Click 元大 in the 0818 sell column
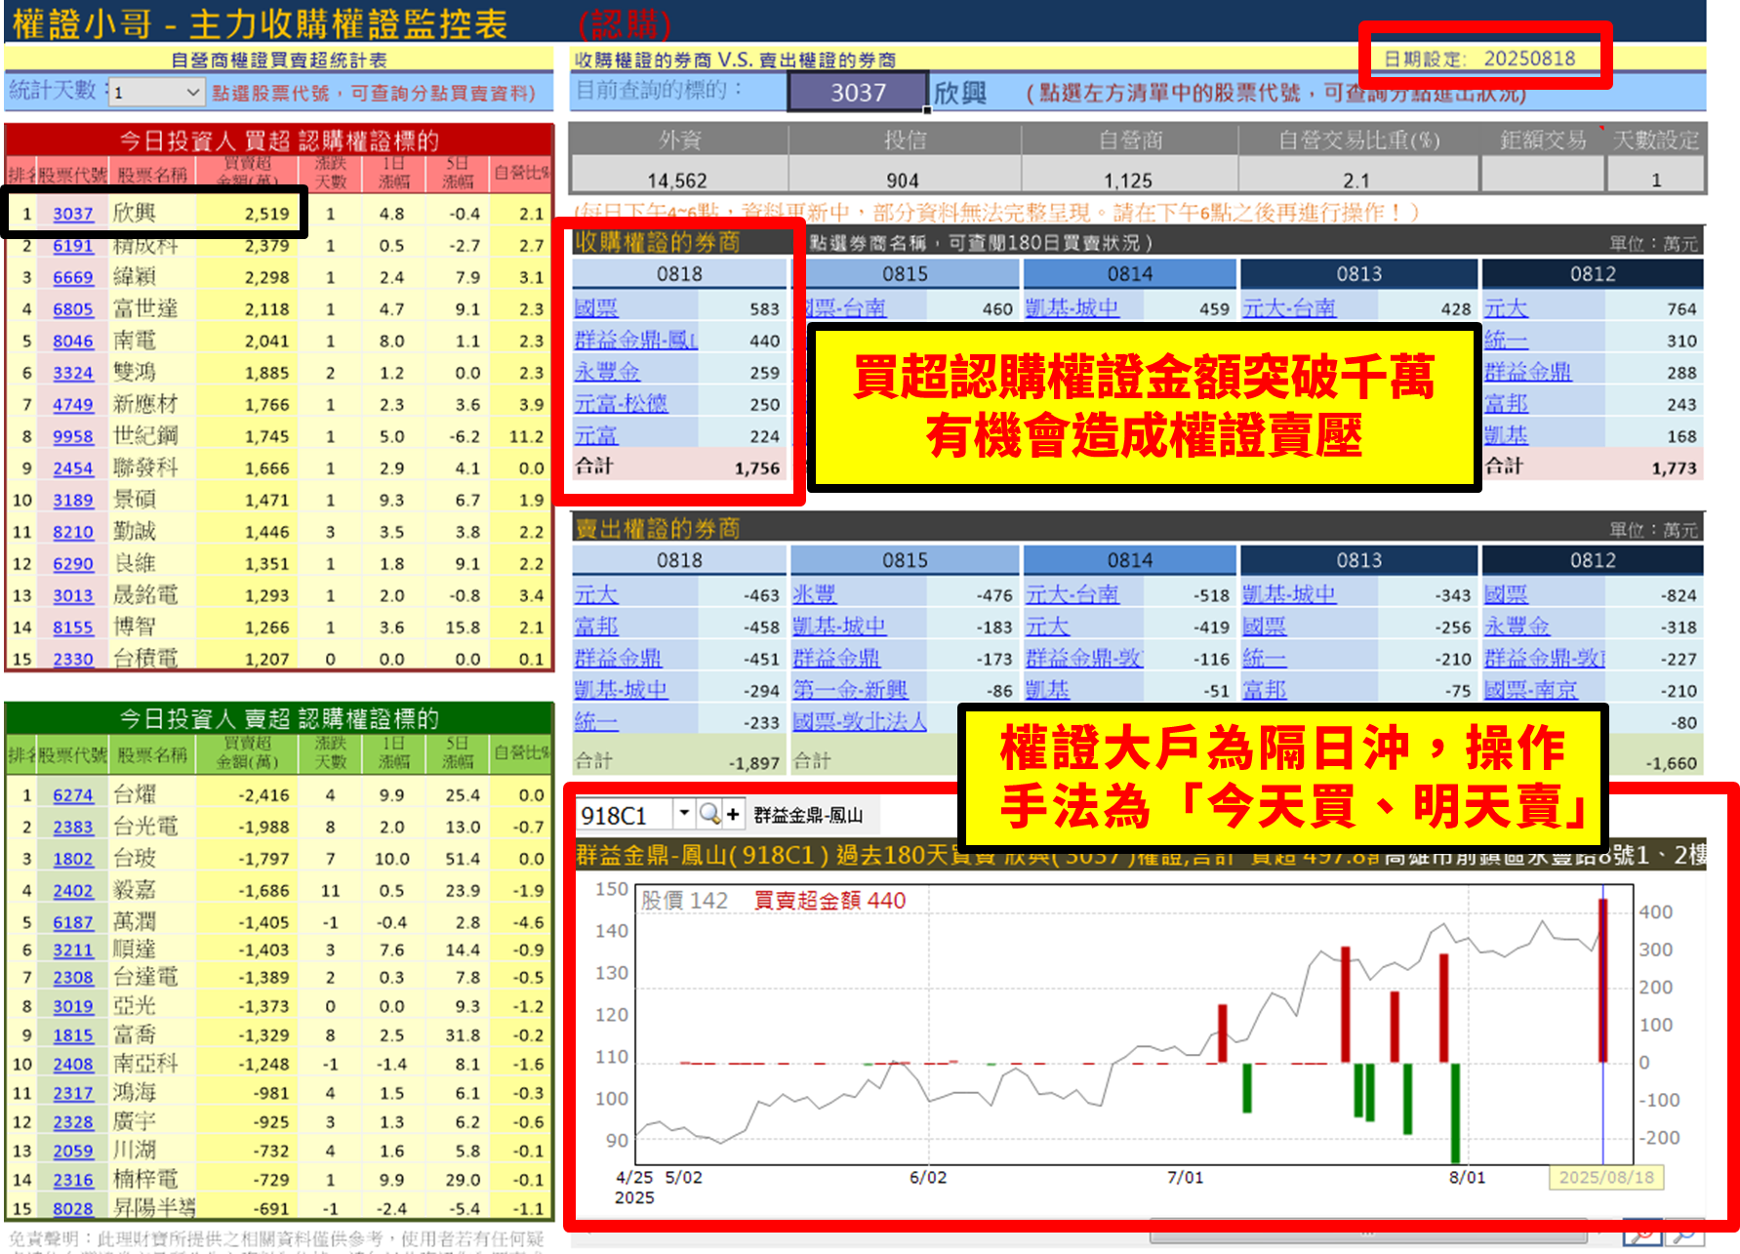The width and height of the screenshot is (1740, 1254). [596, 594]
